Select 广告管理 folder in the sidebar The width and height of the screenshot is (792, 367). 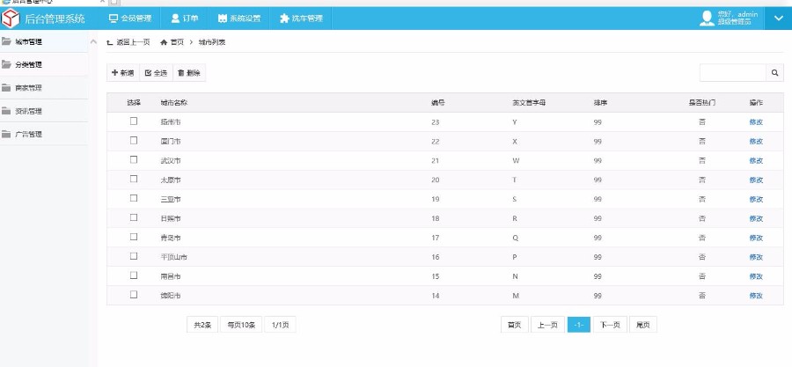(x=43, y=135)
